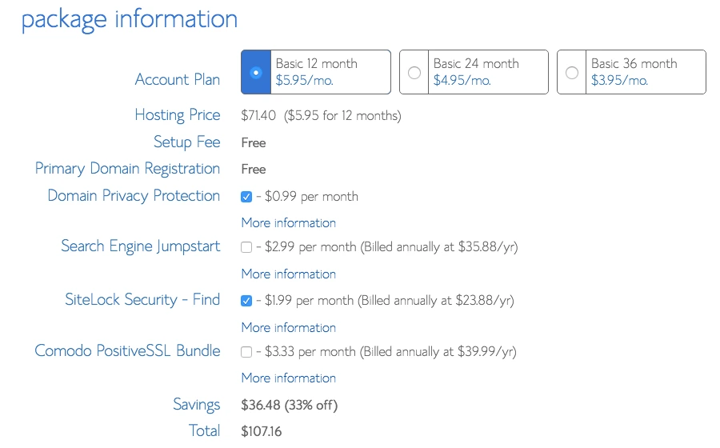Select the Basic 12 month plan
This screenshot has height=448, width=720.
pyautogui.click(x=255, y=72)
